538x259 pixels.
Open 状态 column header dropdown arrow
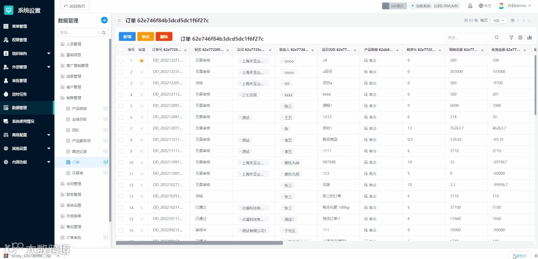point(228,50)
